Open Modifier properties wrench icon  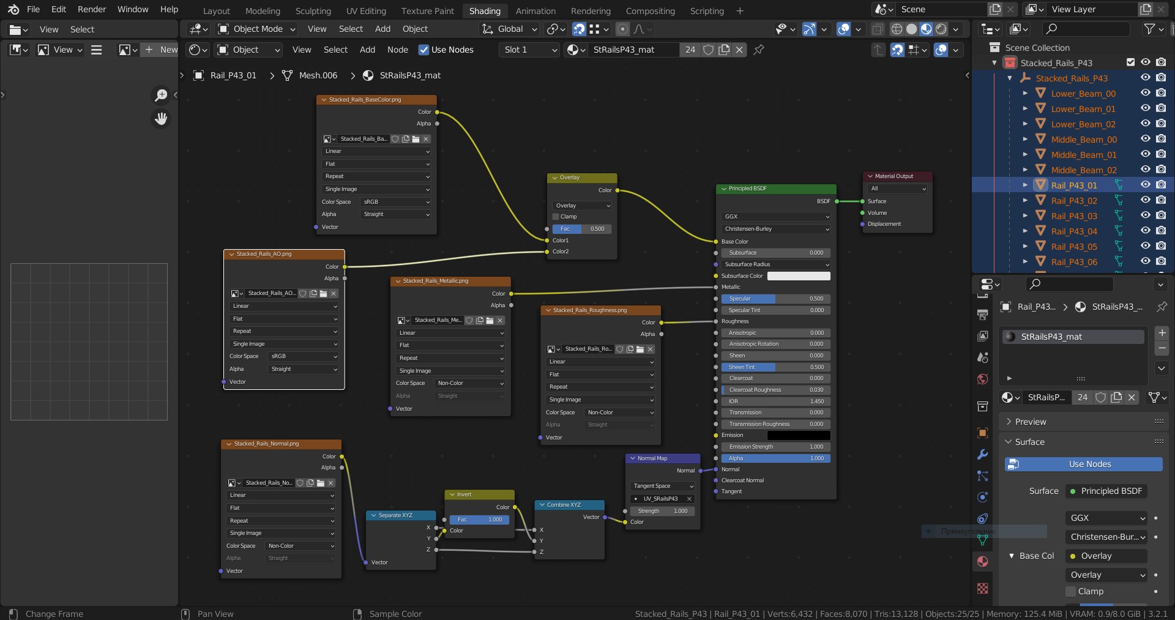coord(983,454)
